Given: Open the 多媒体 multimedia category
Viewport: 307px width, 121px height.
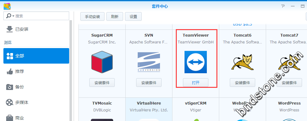Looking at the screenshot, I should [x=36, y=102].
